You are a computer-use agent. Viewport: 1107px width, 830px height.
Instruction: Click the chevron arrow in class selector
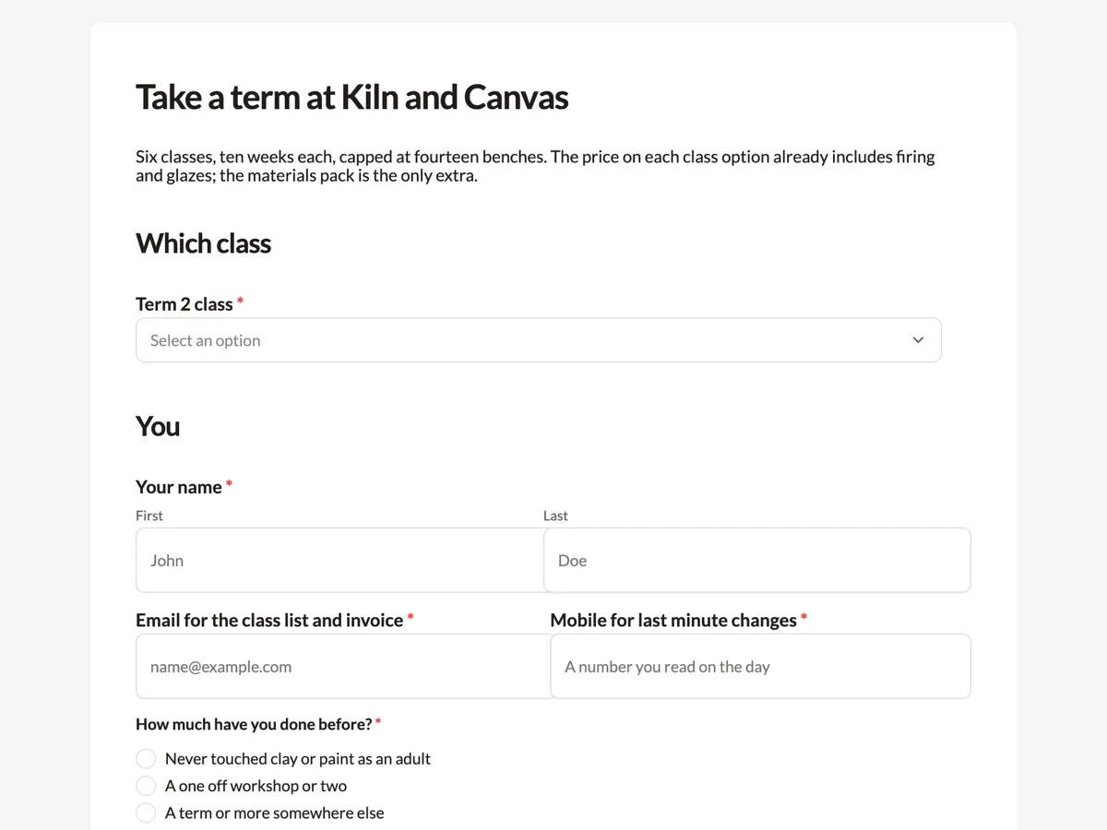coord(918,340)
